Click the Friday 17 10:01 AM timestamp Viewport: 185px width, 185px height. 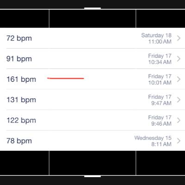coord(160,80)
